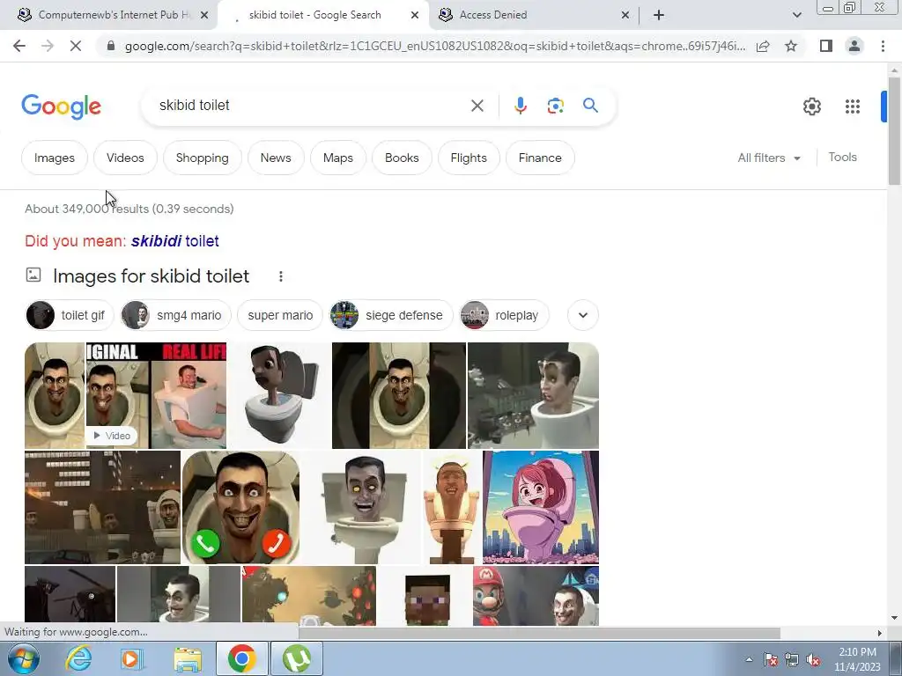Open the All filters dropdown
The width and height of the screenshot is (902, 676).
[x=768, y=158]
